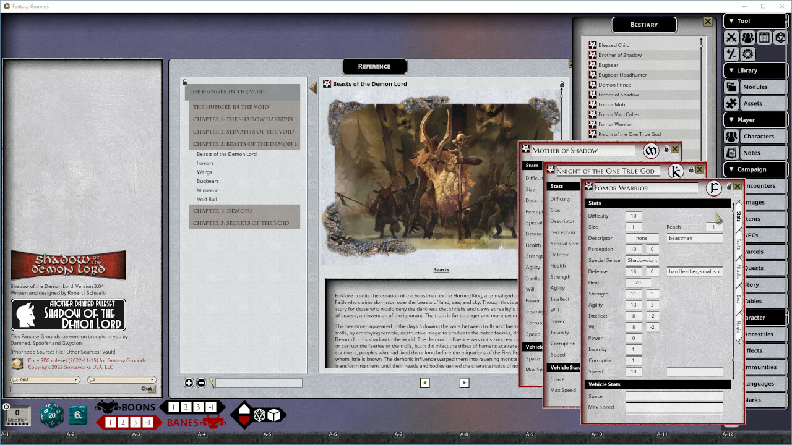
Task: Open the Party Sheet tool icon
Action: [x=747, y=38]
